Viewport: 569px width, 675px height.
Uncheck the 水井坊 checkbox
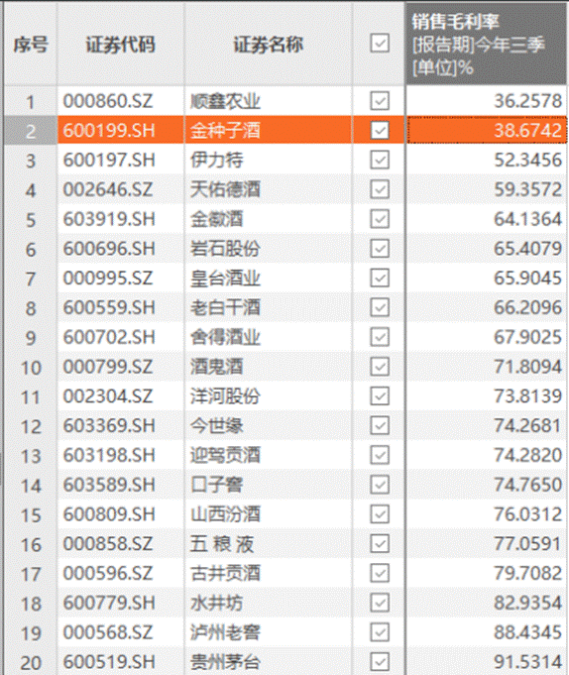coord(380,603)
